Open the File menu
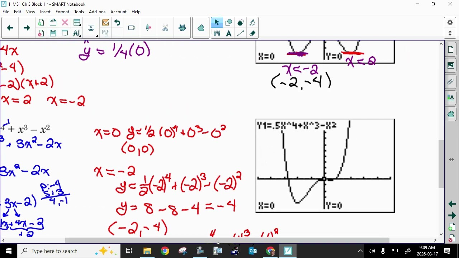Viewport: 459px width, 258px height. pyautogui.click(x=6, y=12)
